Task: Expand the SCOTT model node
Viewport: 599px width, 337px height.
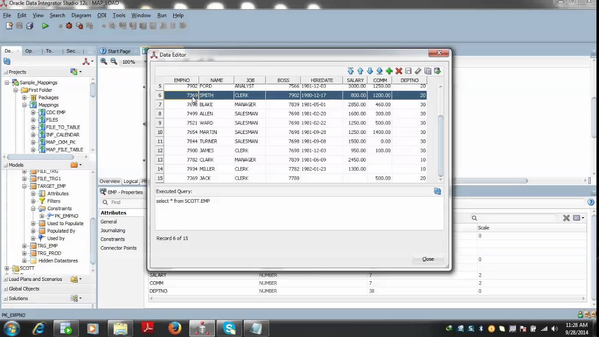Action: (x=7, y=268)
